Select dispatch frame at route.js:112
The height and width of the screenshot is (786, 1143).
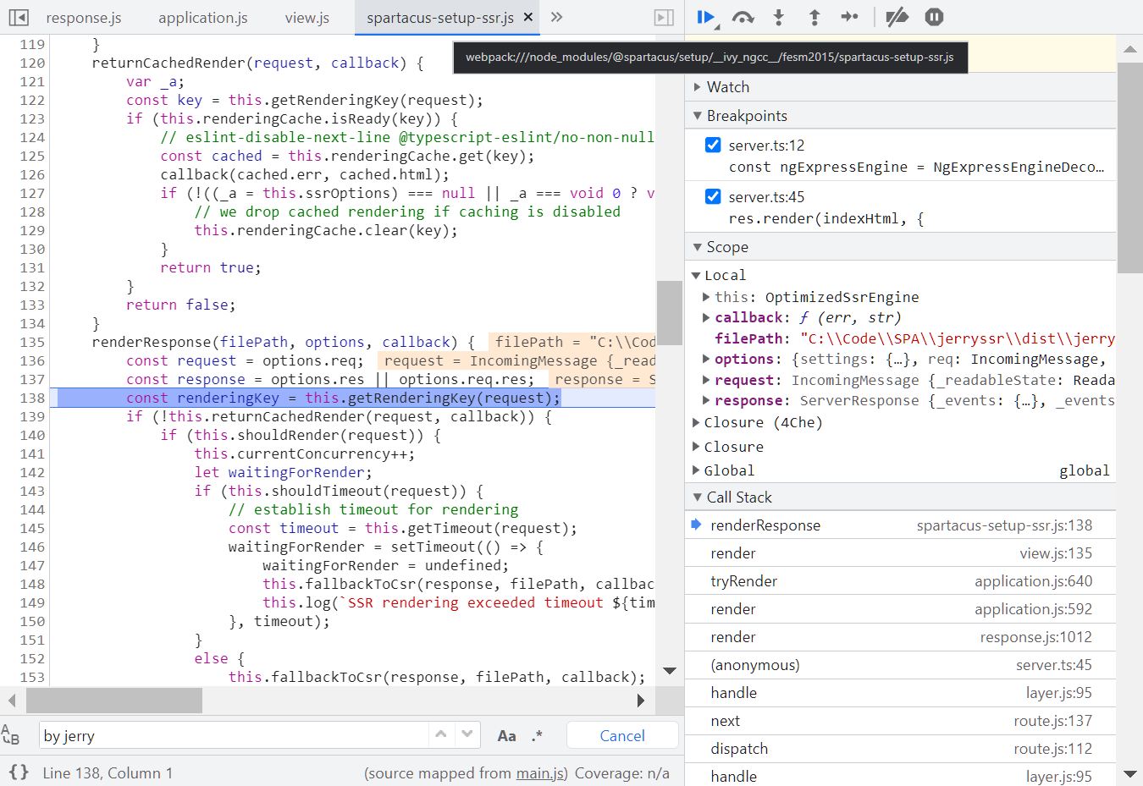(x=900, y=749)
